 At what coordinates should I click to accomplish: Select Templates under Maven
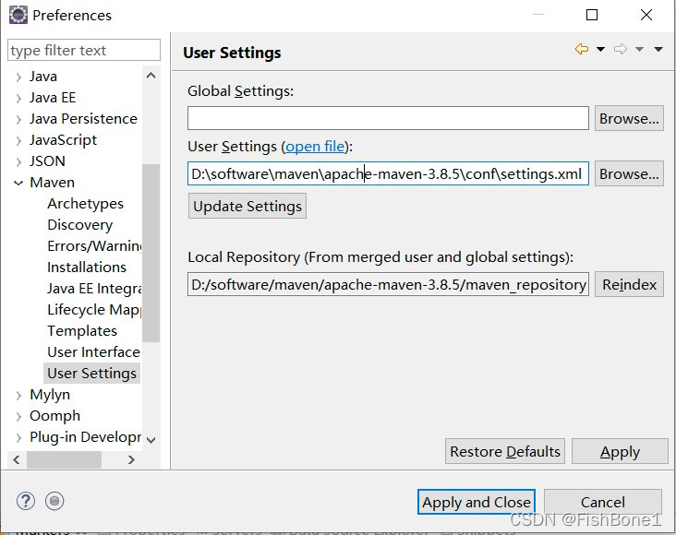click(x=82, y=330)
